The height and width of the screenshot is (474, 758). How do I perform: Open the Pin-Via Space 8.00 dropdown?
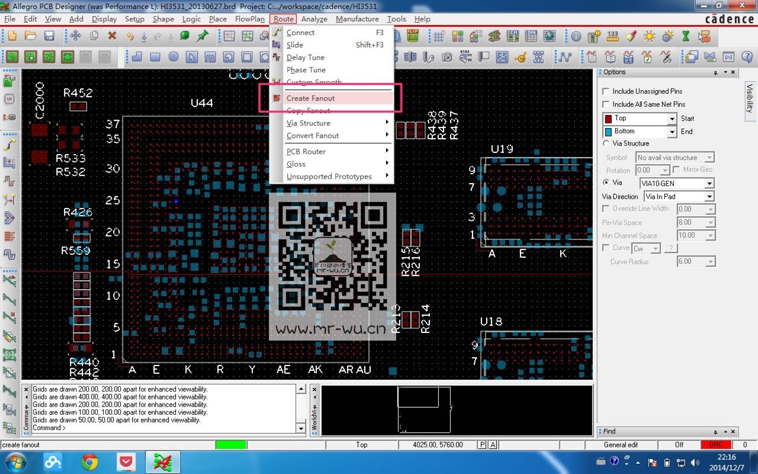(x=711, y=223)
